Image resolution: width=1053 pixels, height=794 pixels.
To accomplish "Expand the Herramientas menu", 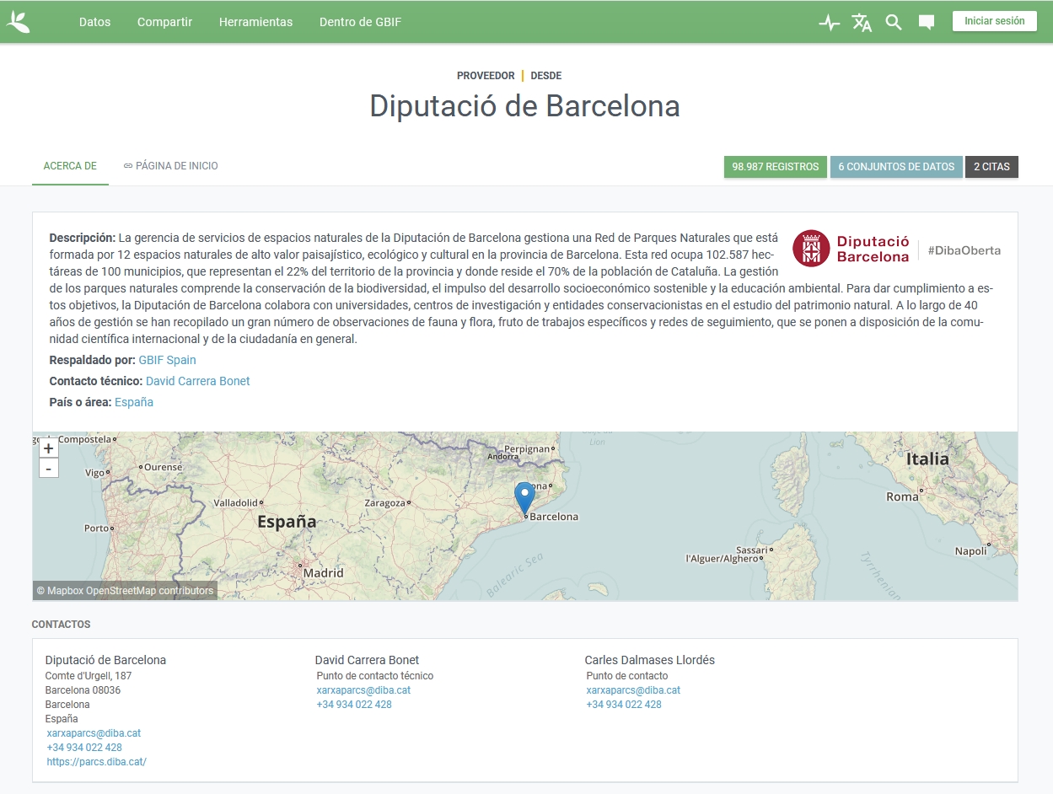I will [255, 22].
